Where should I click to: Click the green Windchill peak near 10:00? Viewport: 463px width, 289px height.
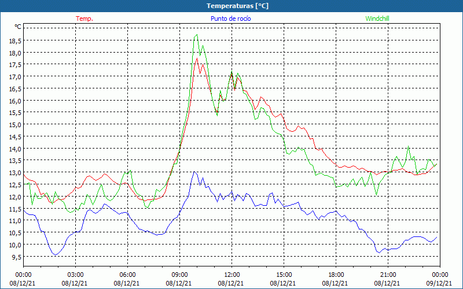[197, 35]
